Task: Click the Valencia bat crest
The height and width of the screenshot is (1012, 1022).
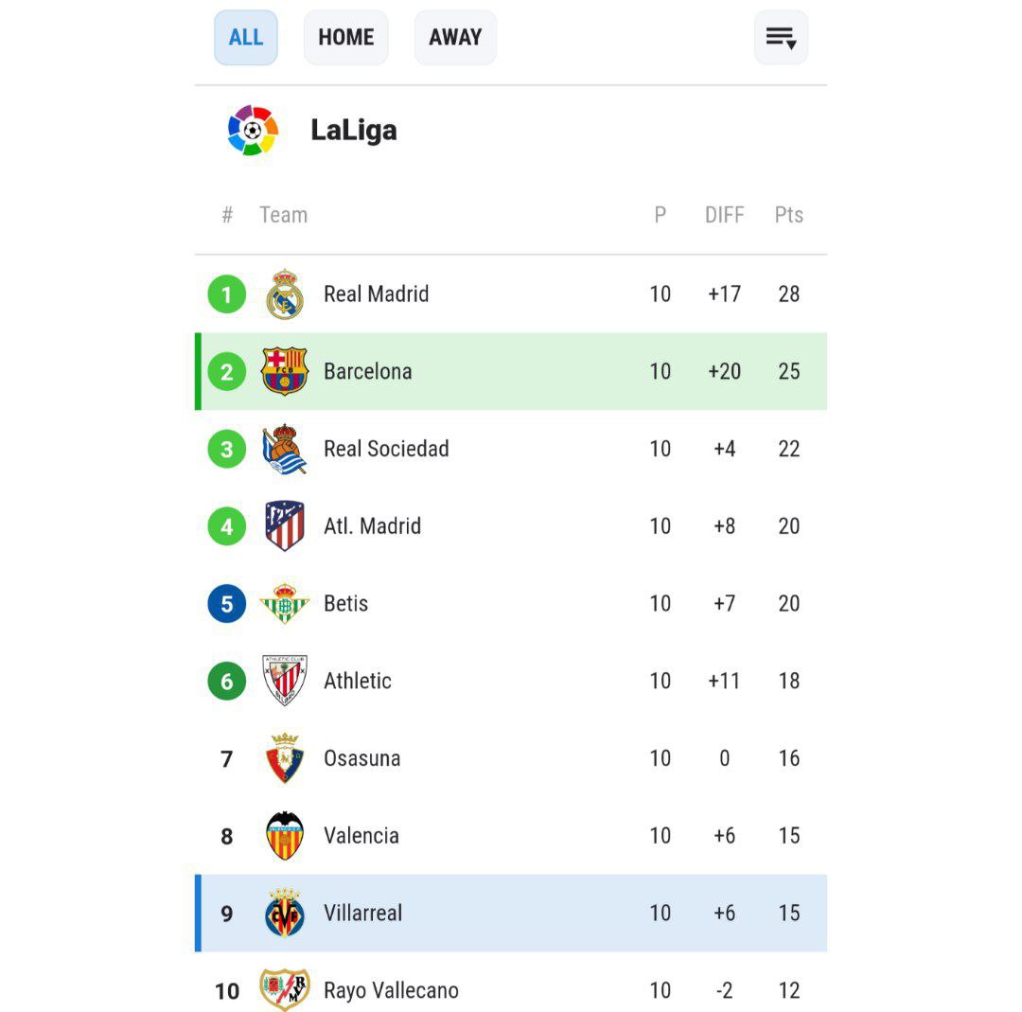Action: (x=285, y=835)
